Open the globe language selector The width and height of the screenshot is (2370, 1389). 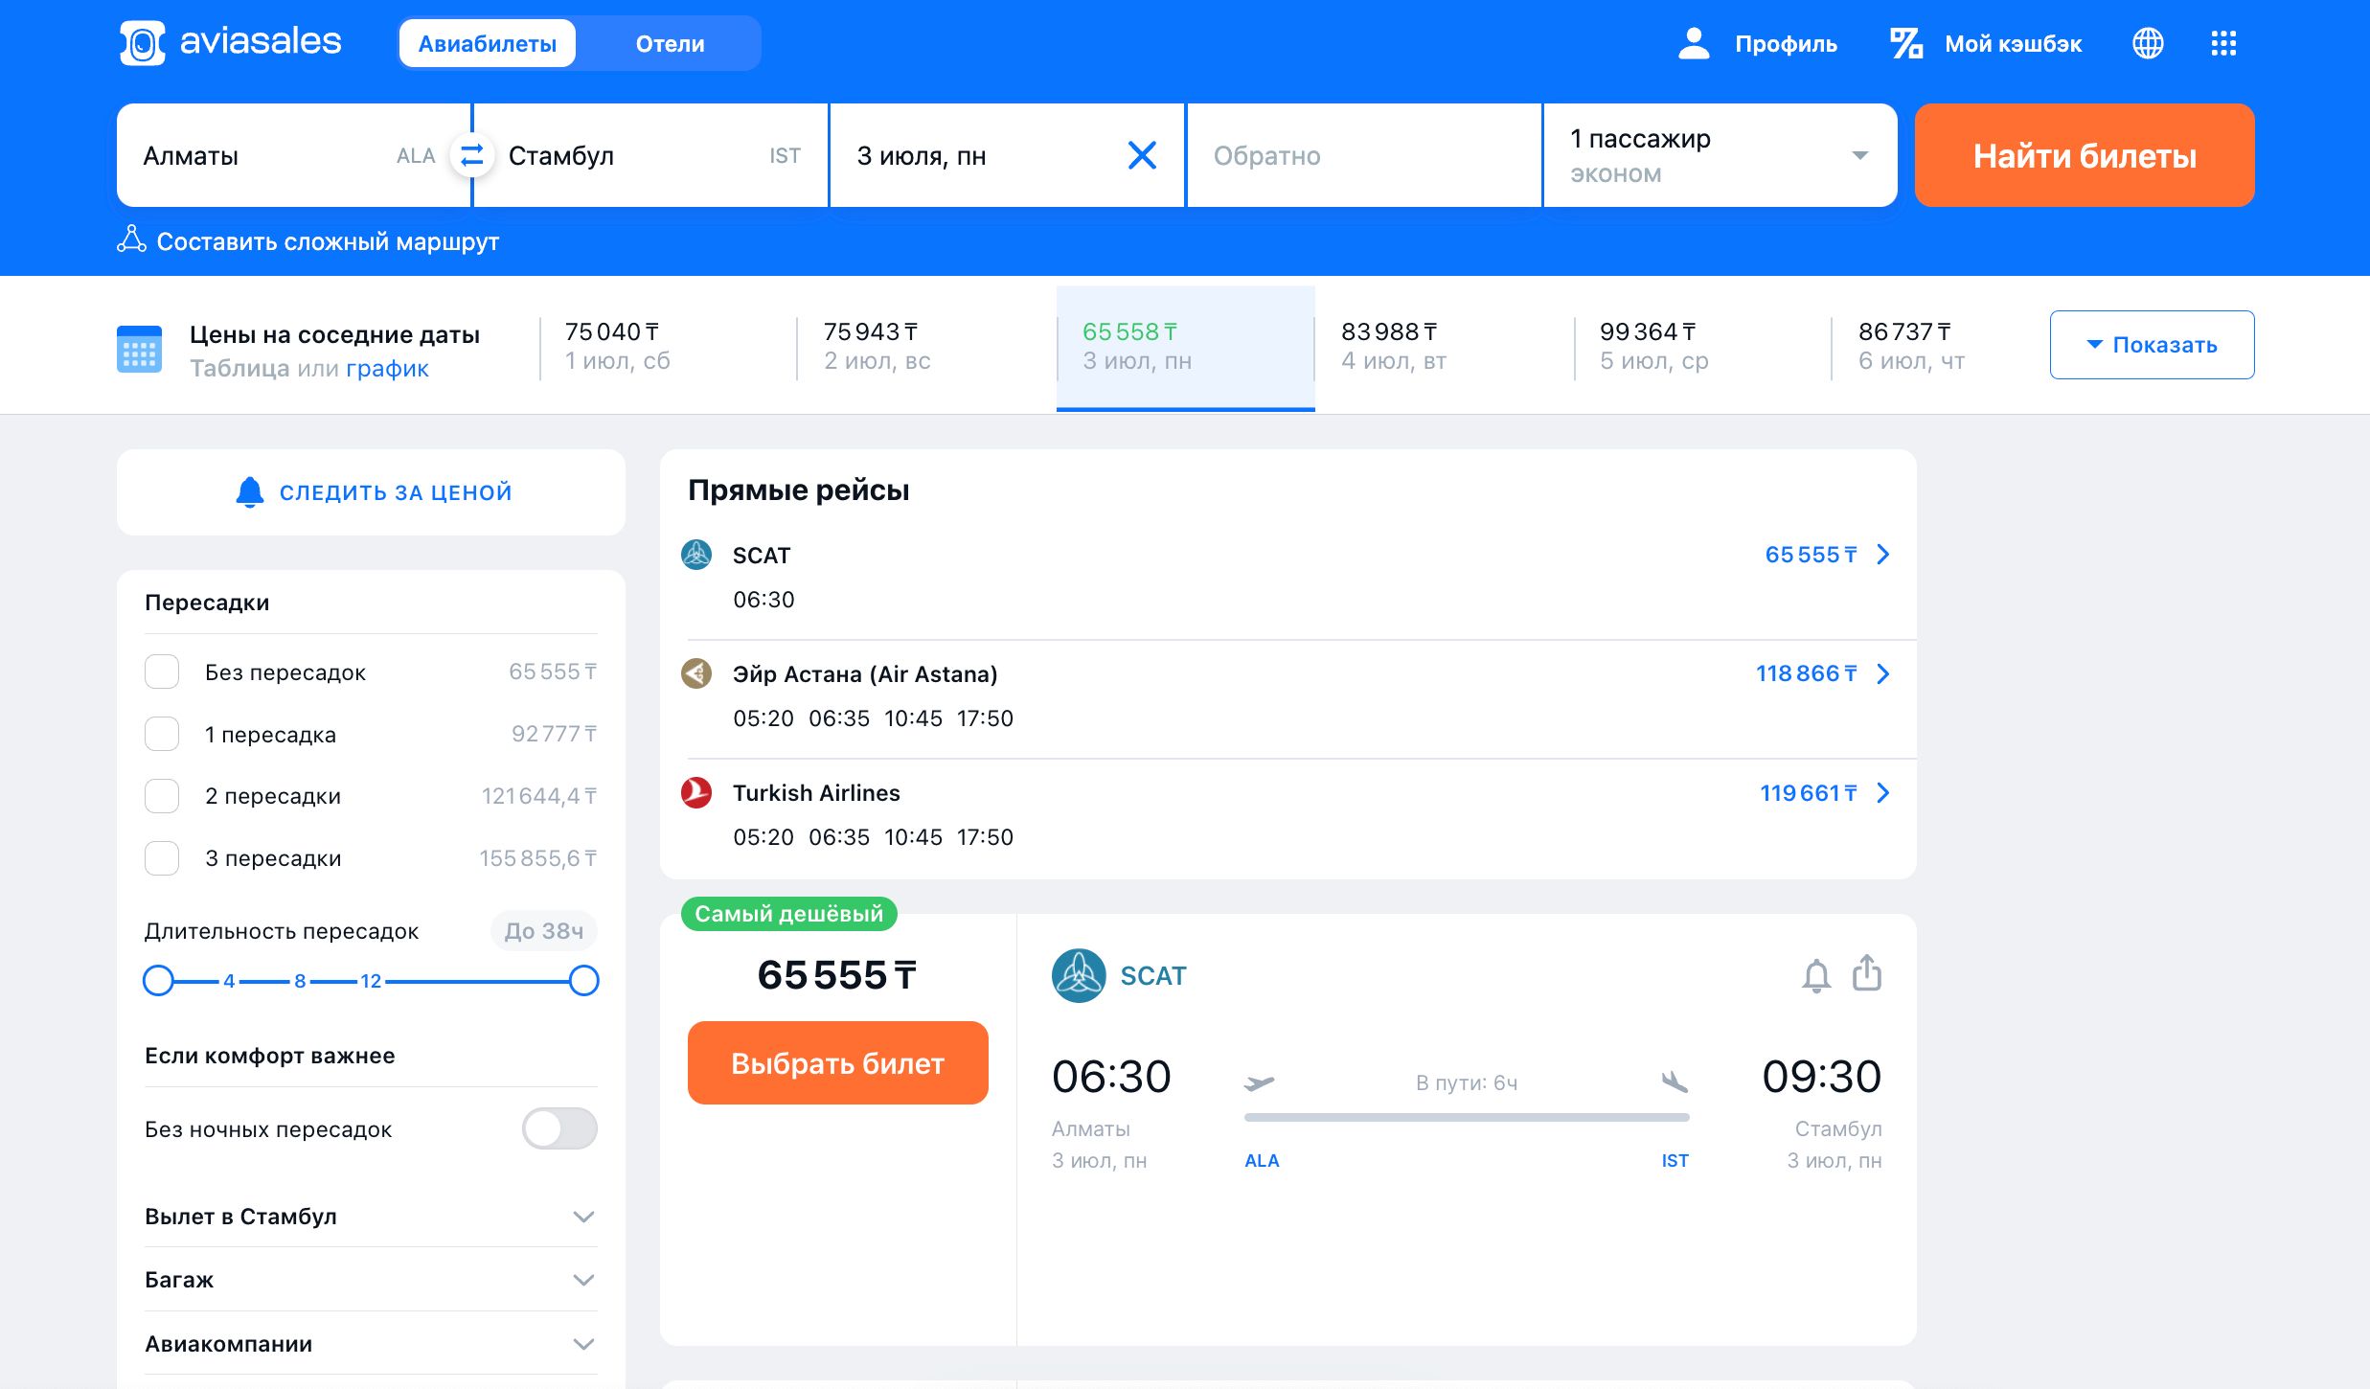click(2148, 43)
